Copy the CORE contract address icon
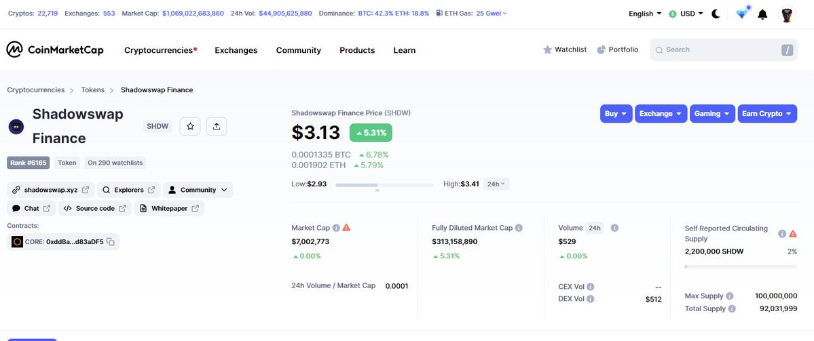This screenshot has width=814, height=341. point(111,241)
